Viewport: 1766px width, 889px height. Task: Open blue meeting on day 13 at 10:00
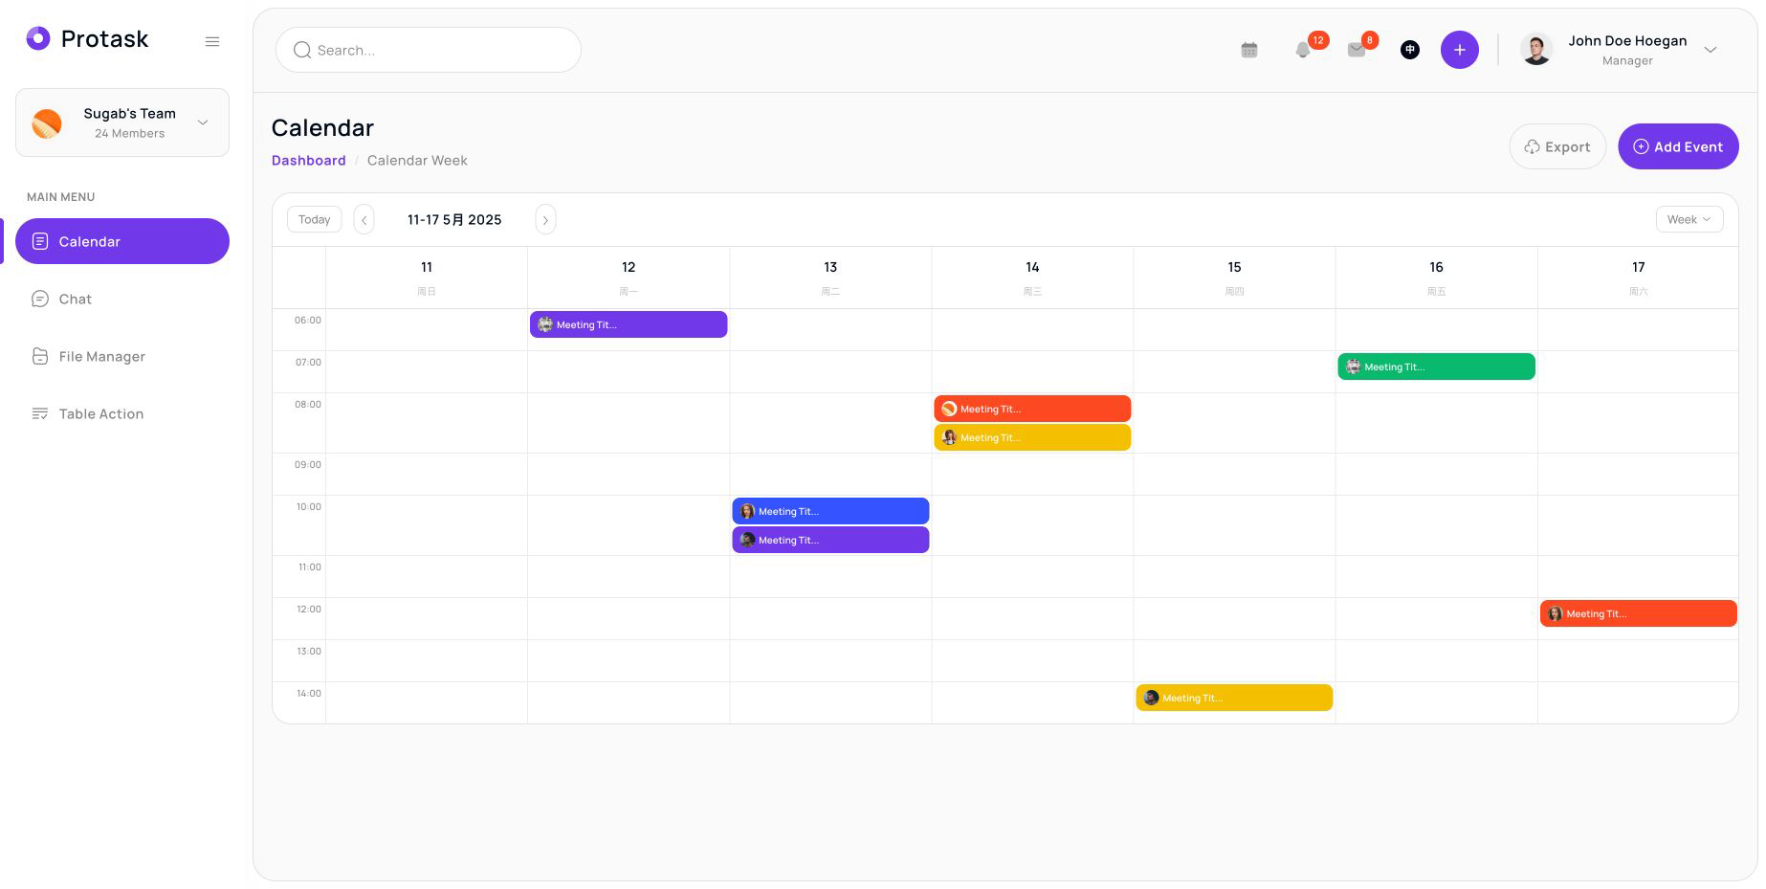[x=830, y=511]
